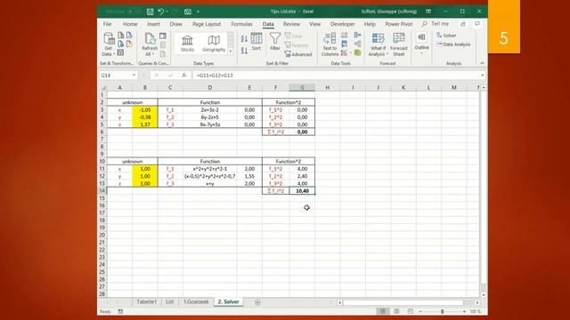The width and height of the screenshot is (570, 320).
Task: Click the Select All corner triangle
Action: coord(103,87)
